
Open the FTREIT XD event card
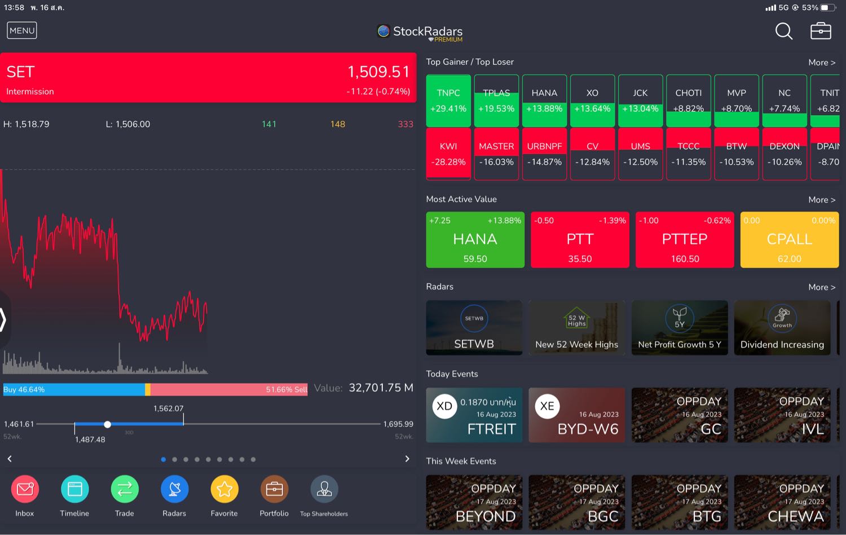(x=474, y=415)
